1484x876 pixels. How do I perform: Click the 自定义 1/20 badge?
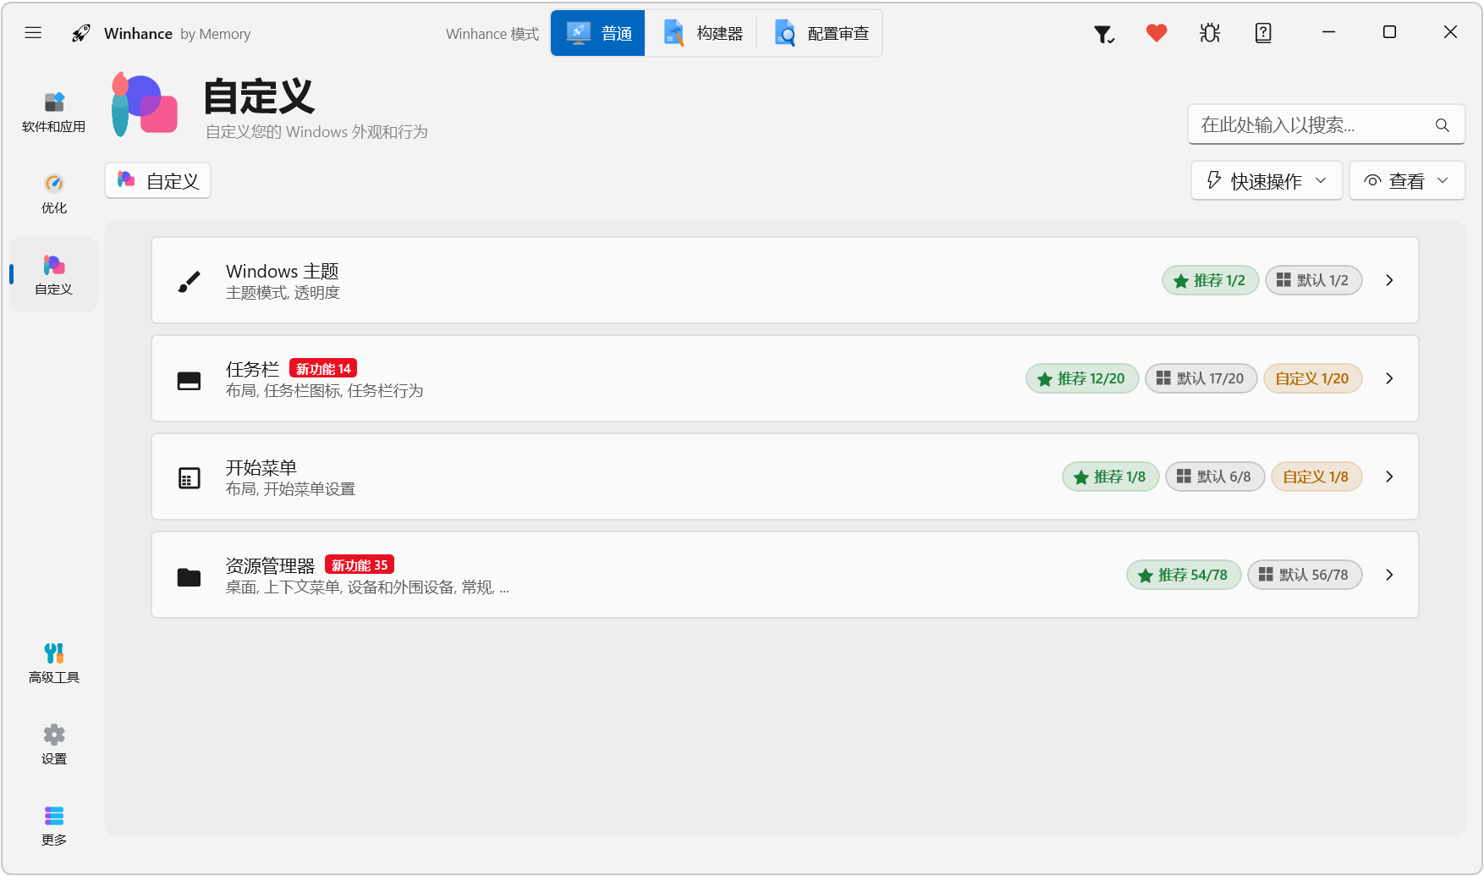click(1312, 378)
